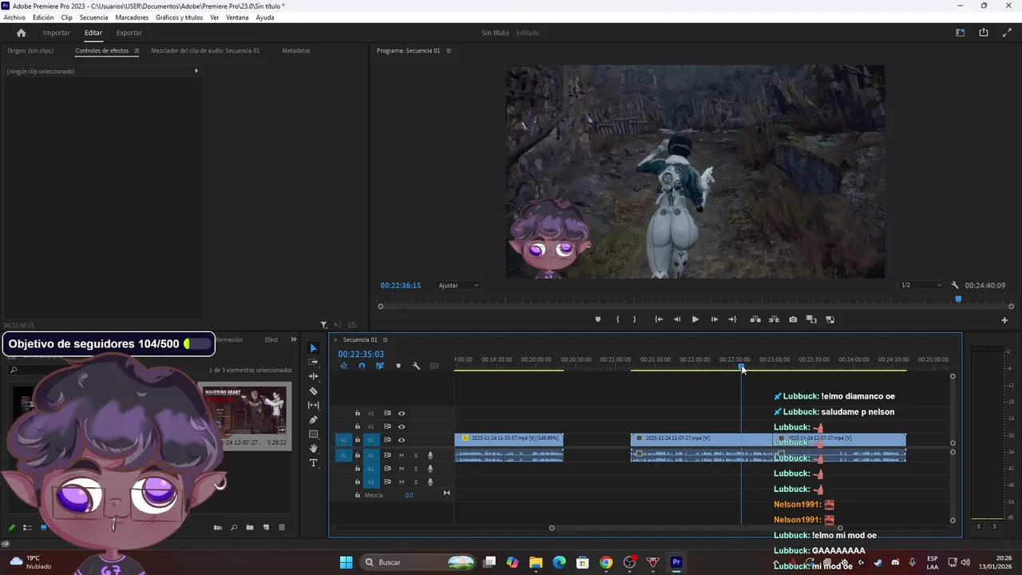Open playback resolution 1/2 dropdown

[x=921, y=285]
